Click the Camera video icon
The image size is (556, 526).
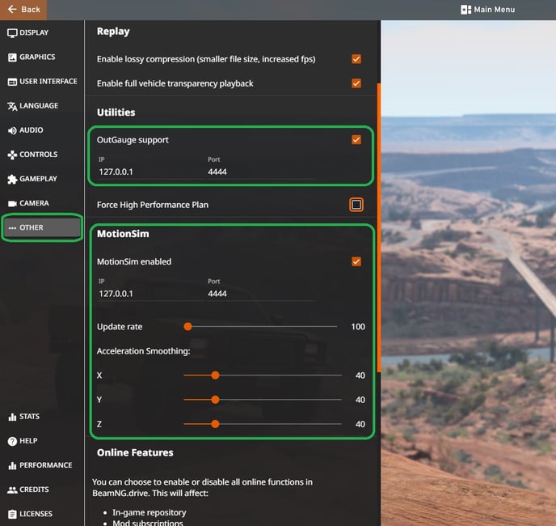[x=12, y=203]
